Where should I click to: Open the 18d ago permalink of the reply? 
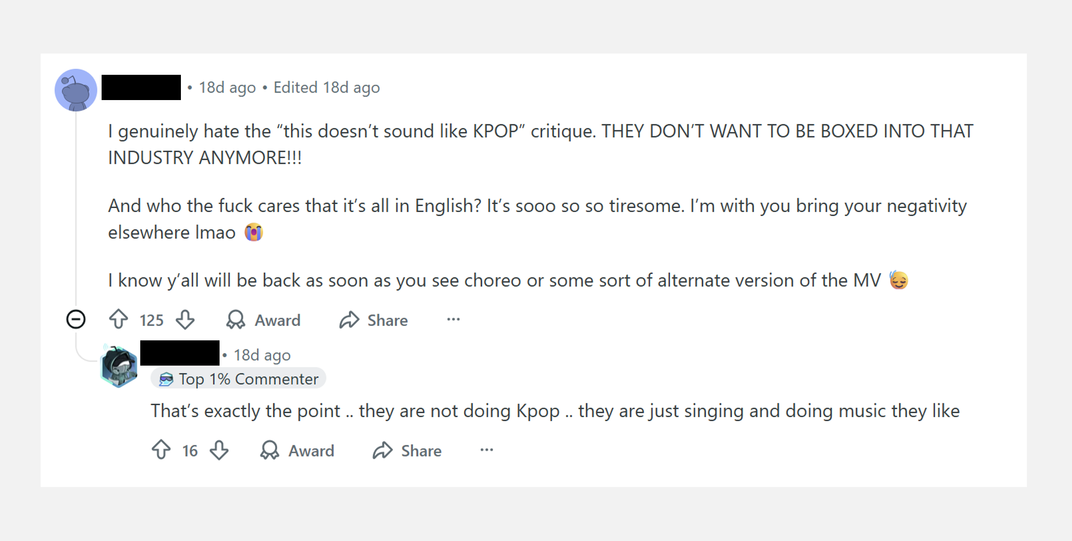(262, 355)
